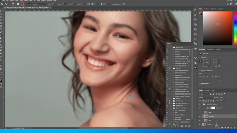Select the Infinite Color action set
Image resolution: width=237 pixels, height=133 pixels.
click(x=179, y=106)
